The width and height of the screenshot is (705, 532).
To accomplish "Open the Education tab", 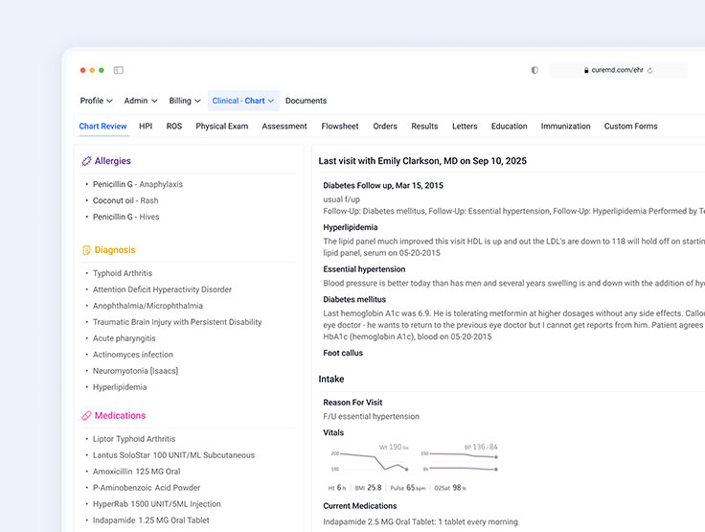I will pos(509,127).
